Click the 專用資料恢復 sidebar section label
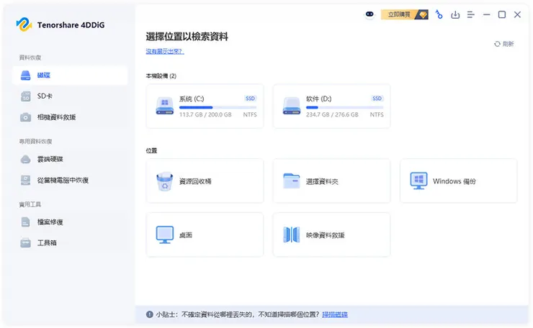 (35, 141)
